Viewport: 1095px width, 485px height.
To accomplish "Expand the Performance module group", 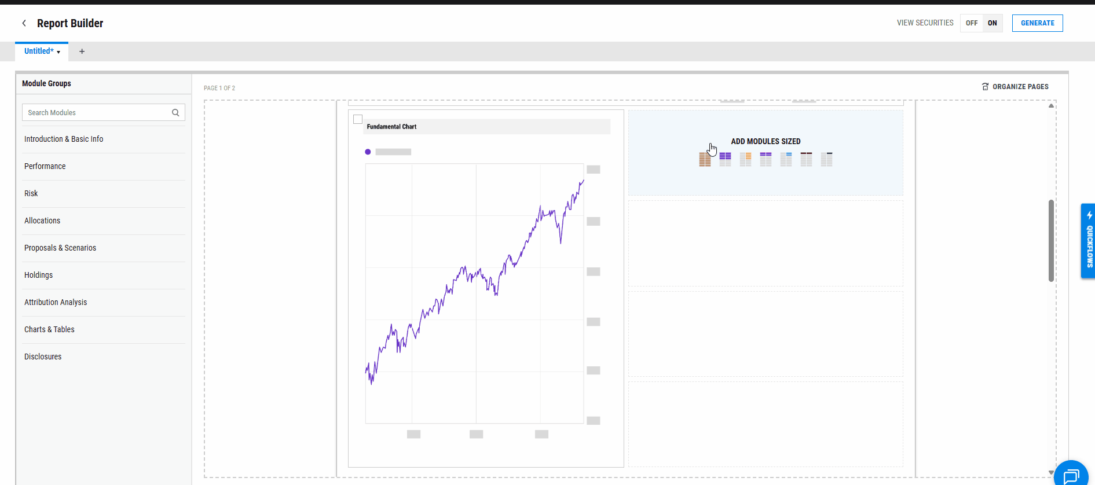I will coord(45,166).
